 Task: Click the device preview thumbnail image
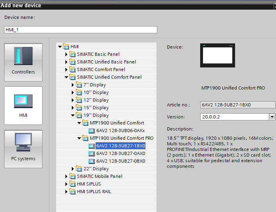pos(217,55)
